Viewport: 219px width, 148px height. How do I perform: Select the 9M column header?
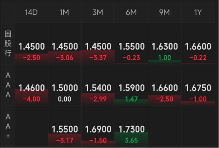coord(165,12)
